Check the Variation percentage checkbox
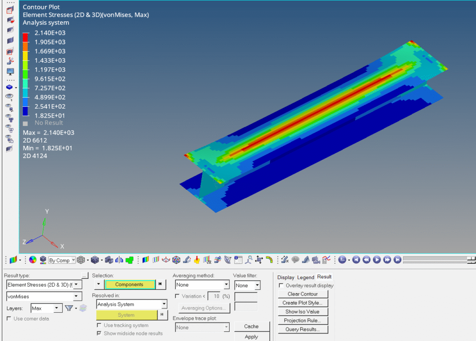The width and height of the screenshot is (476, 341). click(177, 296)
